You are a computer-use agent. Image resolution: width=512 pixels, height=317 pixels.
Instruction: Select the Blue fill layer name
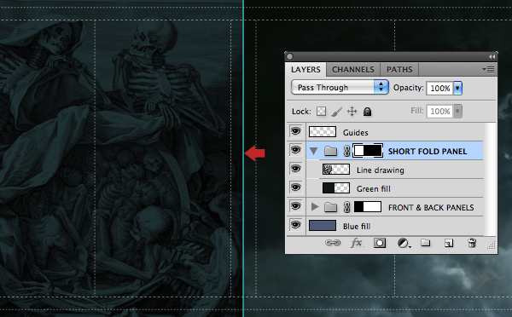[357, 227]
